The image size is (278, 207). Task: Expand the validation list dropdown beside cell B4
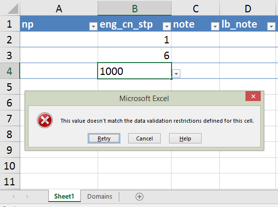(176, 73)
